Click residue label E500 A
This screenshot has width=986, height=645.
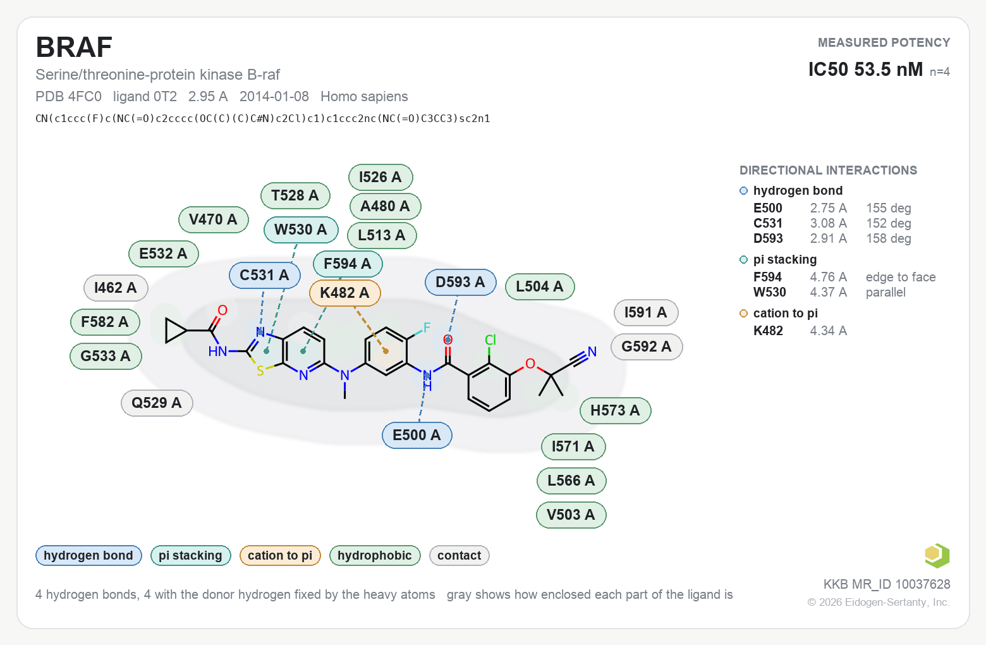click(x=417, y=435)
